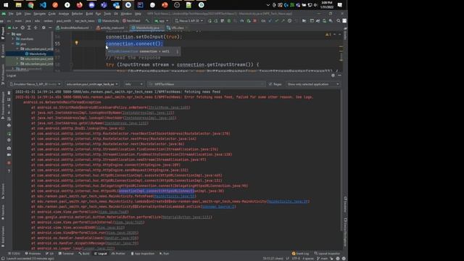Click the red Stop button in toolbar
Viewport: 464px width, 261px height.
pos(254,21)
